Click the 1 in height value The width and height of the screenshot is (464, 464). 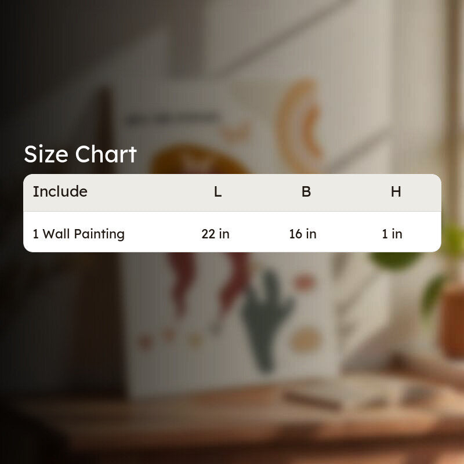pyautogui.click(x=392, y=234)
